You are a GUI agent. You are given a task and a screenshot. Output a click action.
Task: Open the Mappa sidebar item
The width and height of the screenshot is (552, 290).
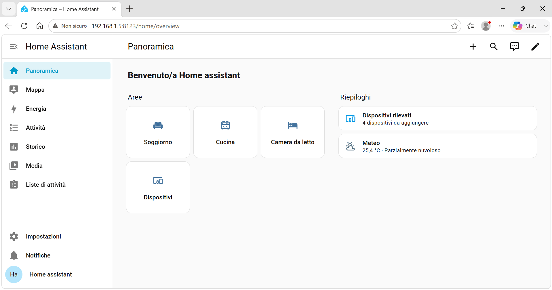pyautogui.click(x=57, y=90)
